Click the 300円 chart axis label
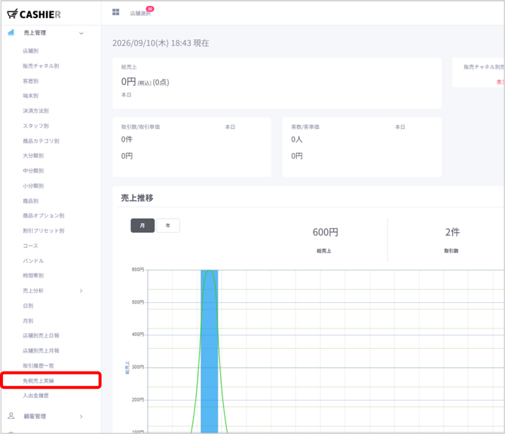Image resolution: width=505 pixels, height=434 pixels. 138,367
